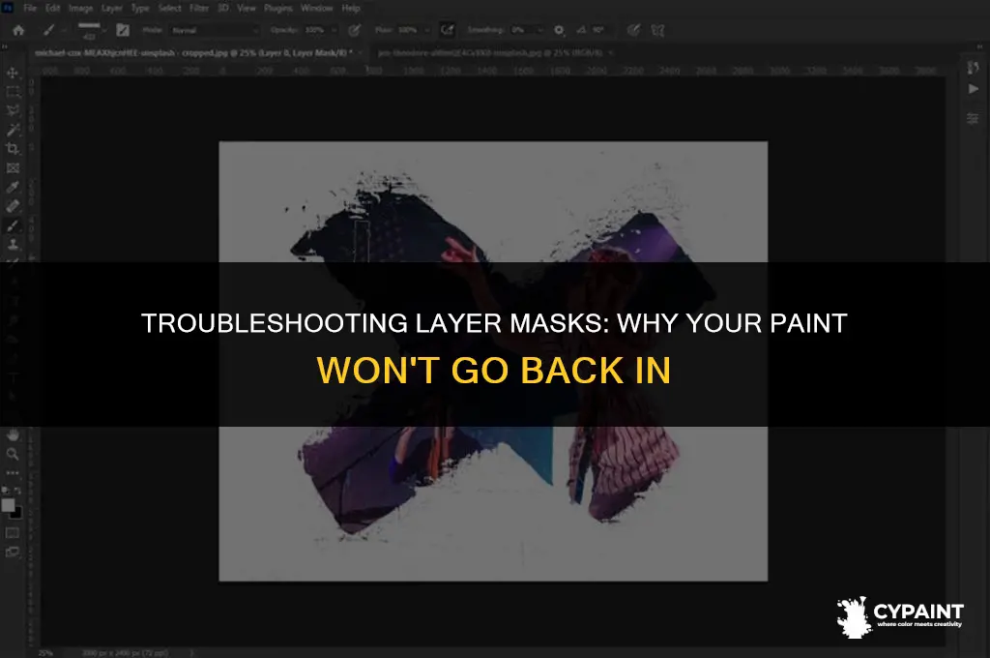This screenshot has width=990, height=658.
Task: Open the Type menu
Action: coord(140,8)
